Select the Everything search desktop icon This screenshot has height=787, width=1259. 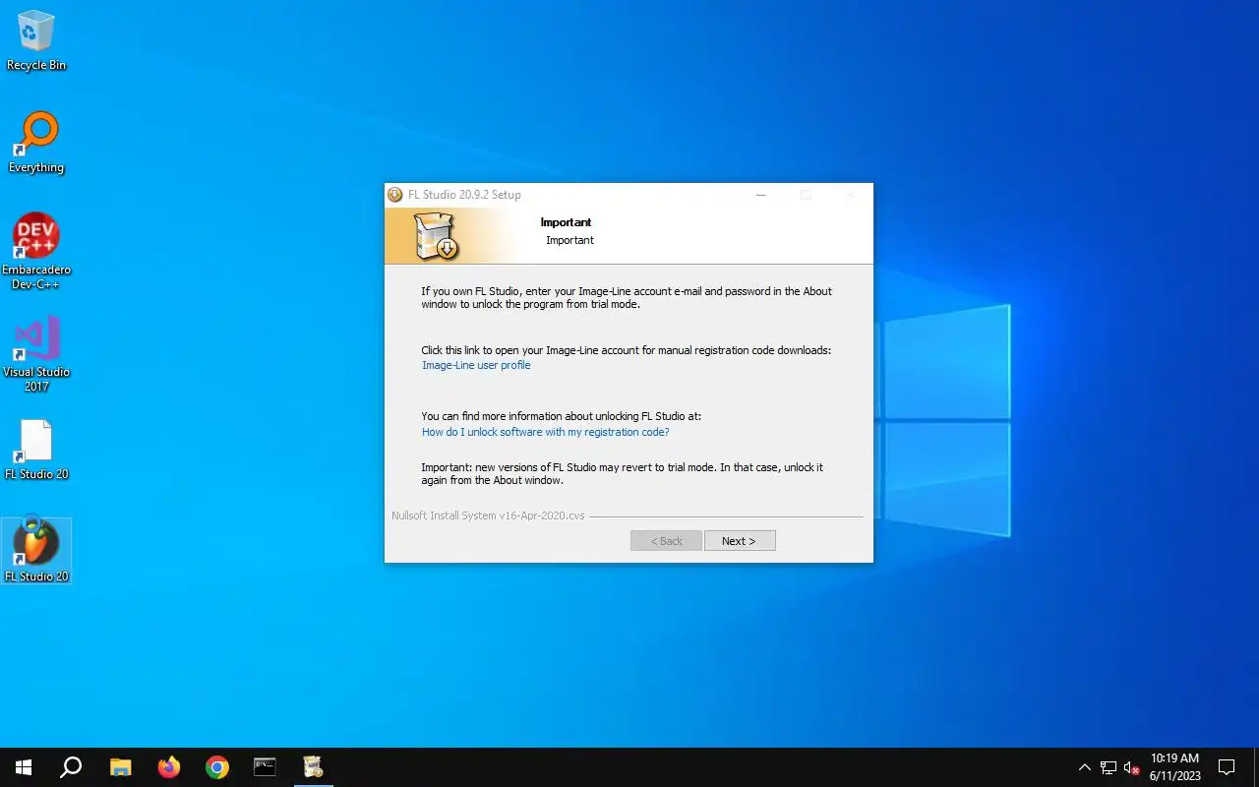click(36, 143)
